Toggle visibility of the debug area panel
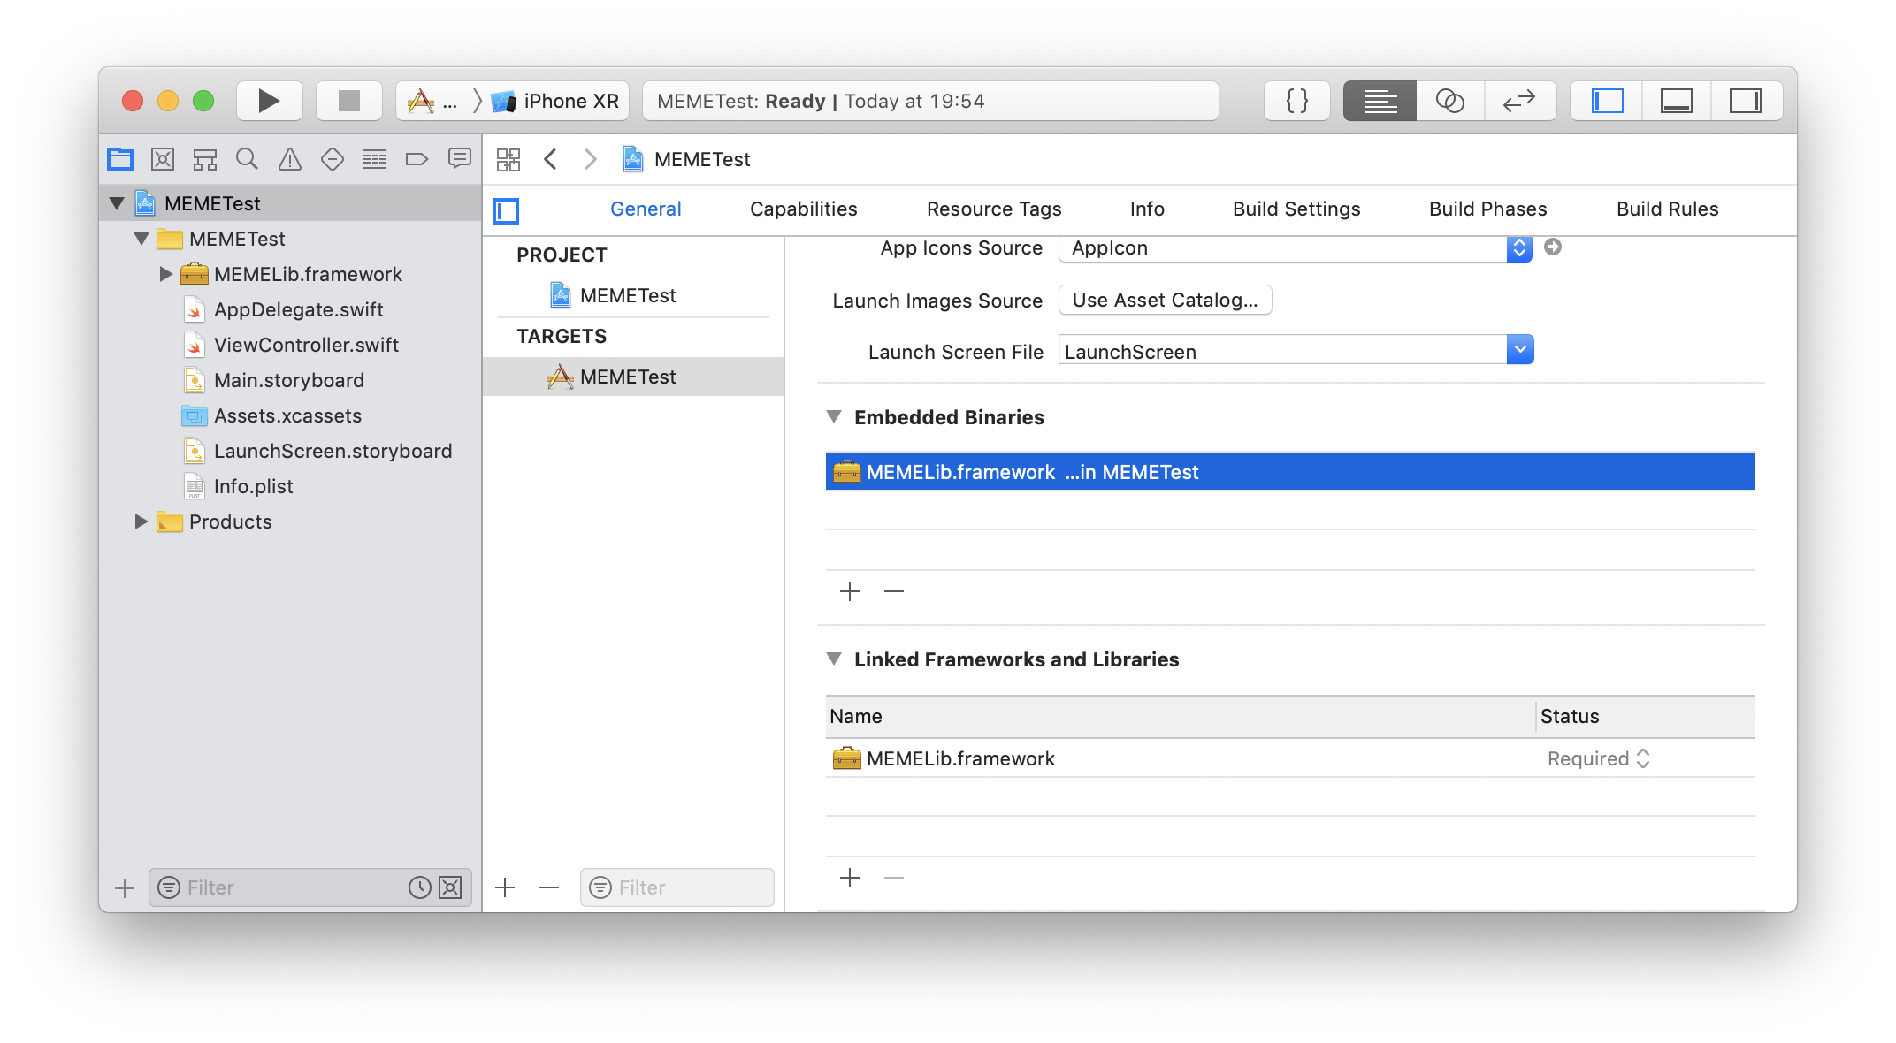This screenshot has width=1896, height=1043. [x=1677, y=100]
